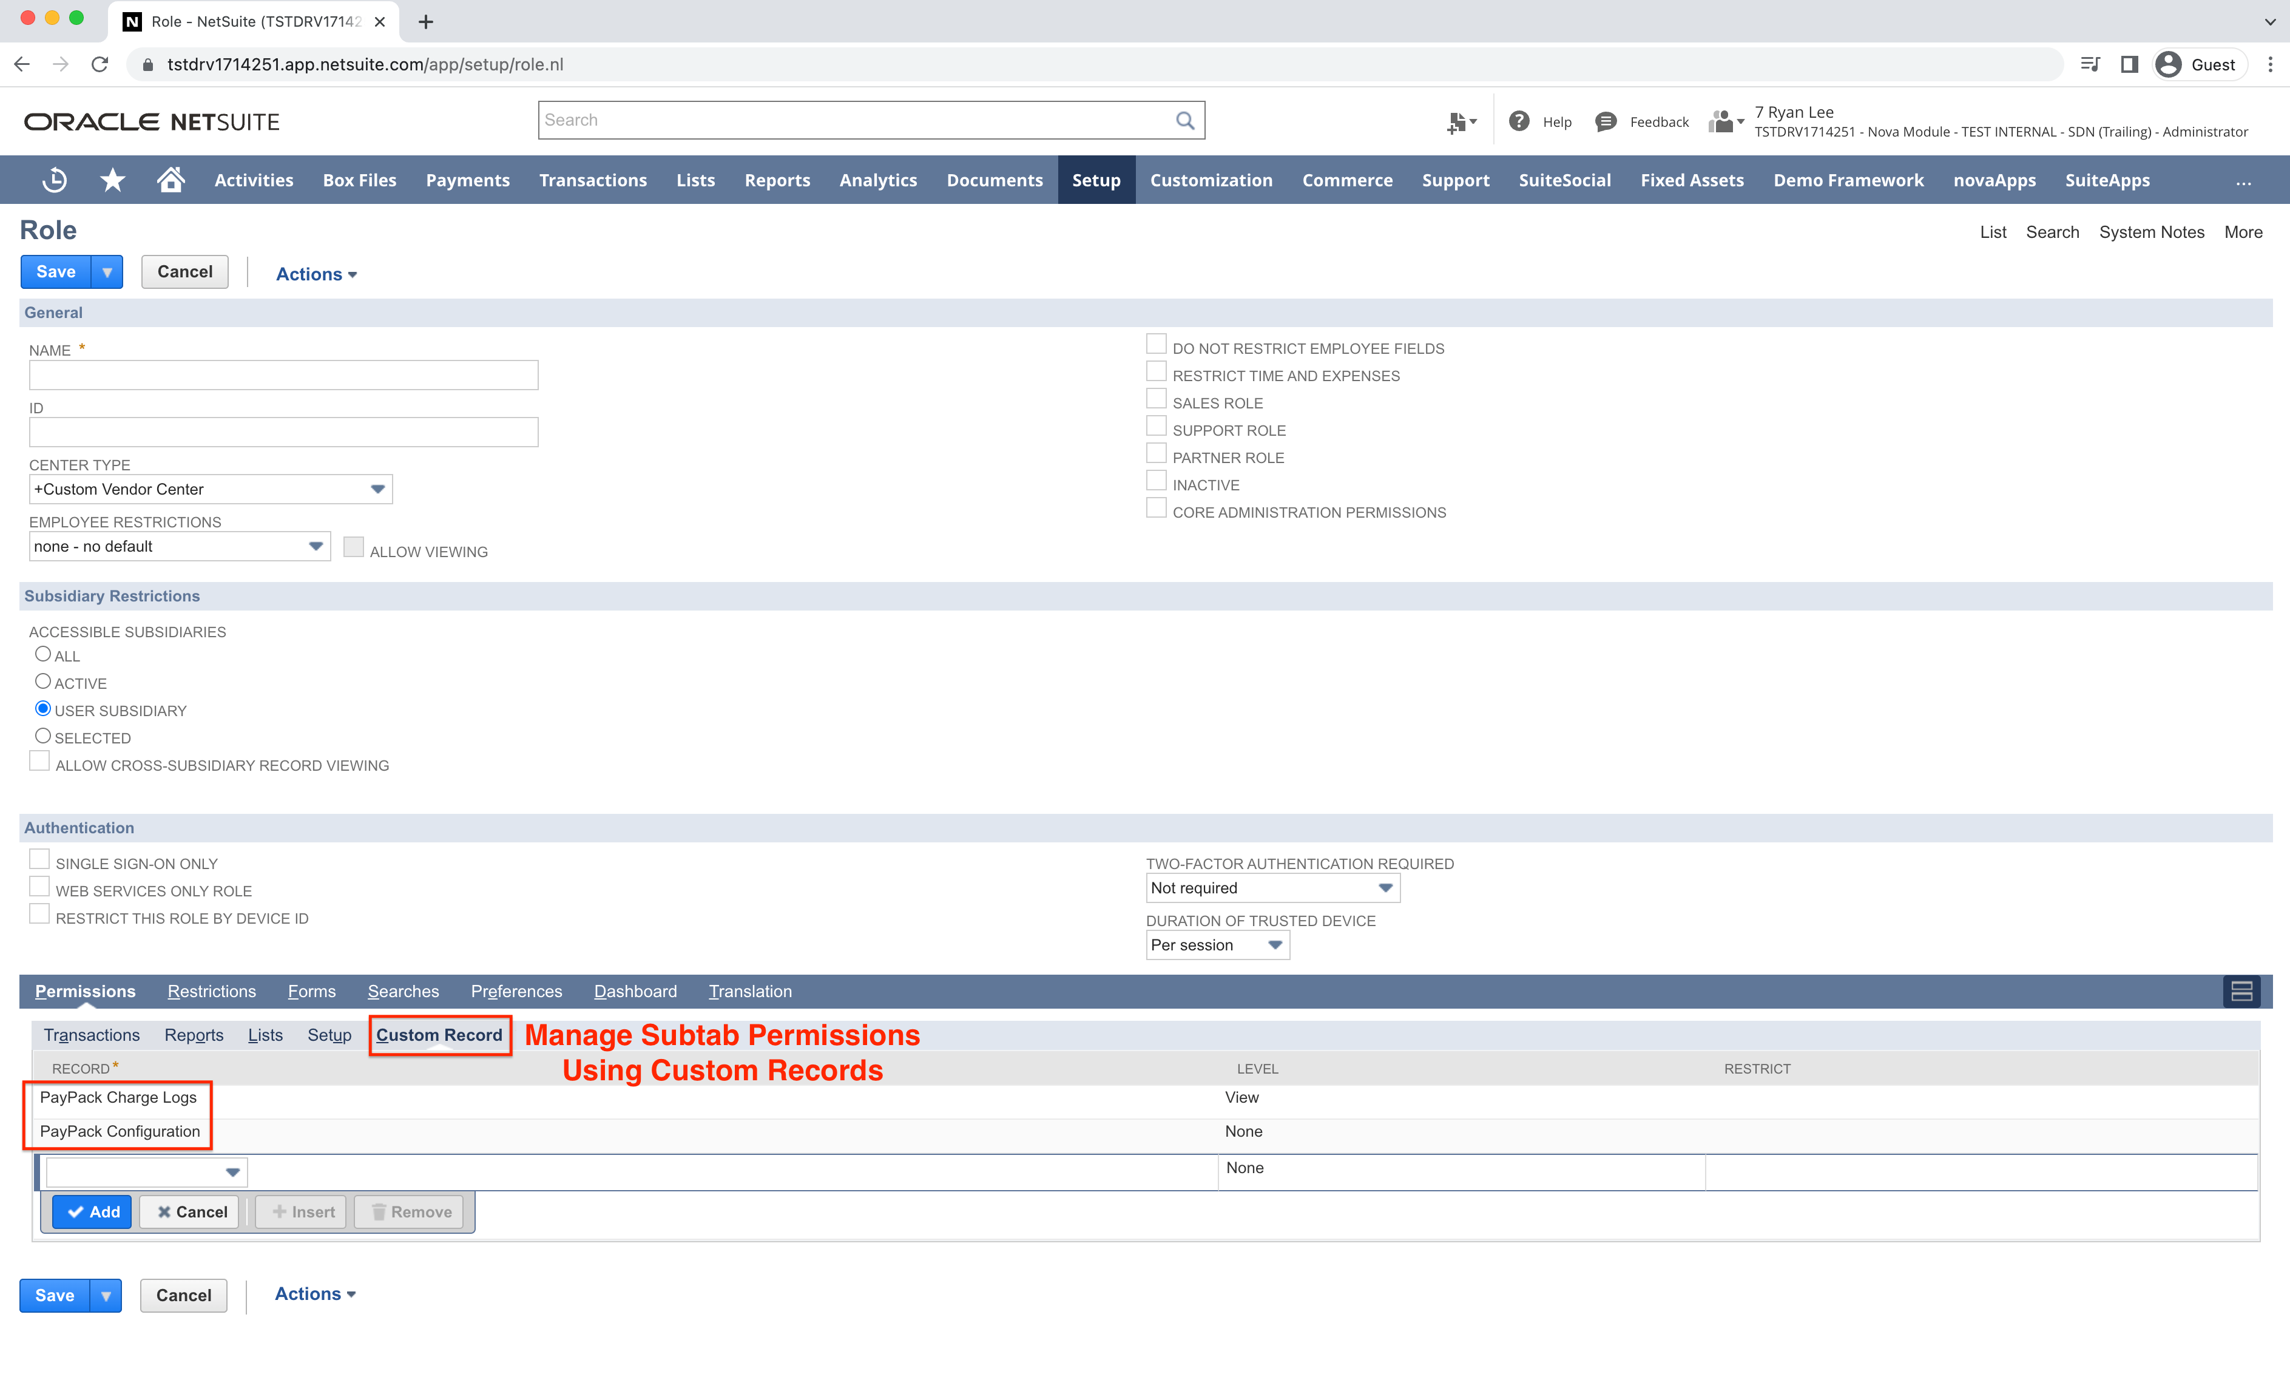Screen dimensions: 2290x1374
Task: Open Help using the question mark icon
Action: coord(1519,121)
